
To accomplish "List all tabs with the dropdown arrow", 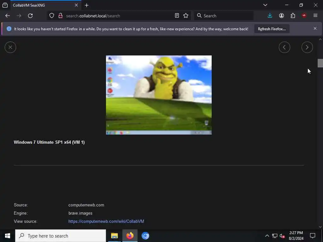I will (265, 5).
